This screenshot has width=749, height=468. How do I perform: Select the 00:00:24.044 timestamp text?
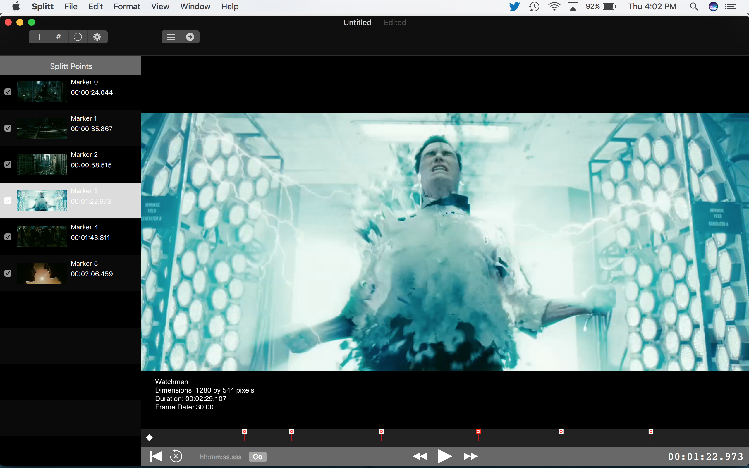[x=92, y=92]
